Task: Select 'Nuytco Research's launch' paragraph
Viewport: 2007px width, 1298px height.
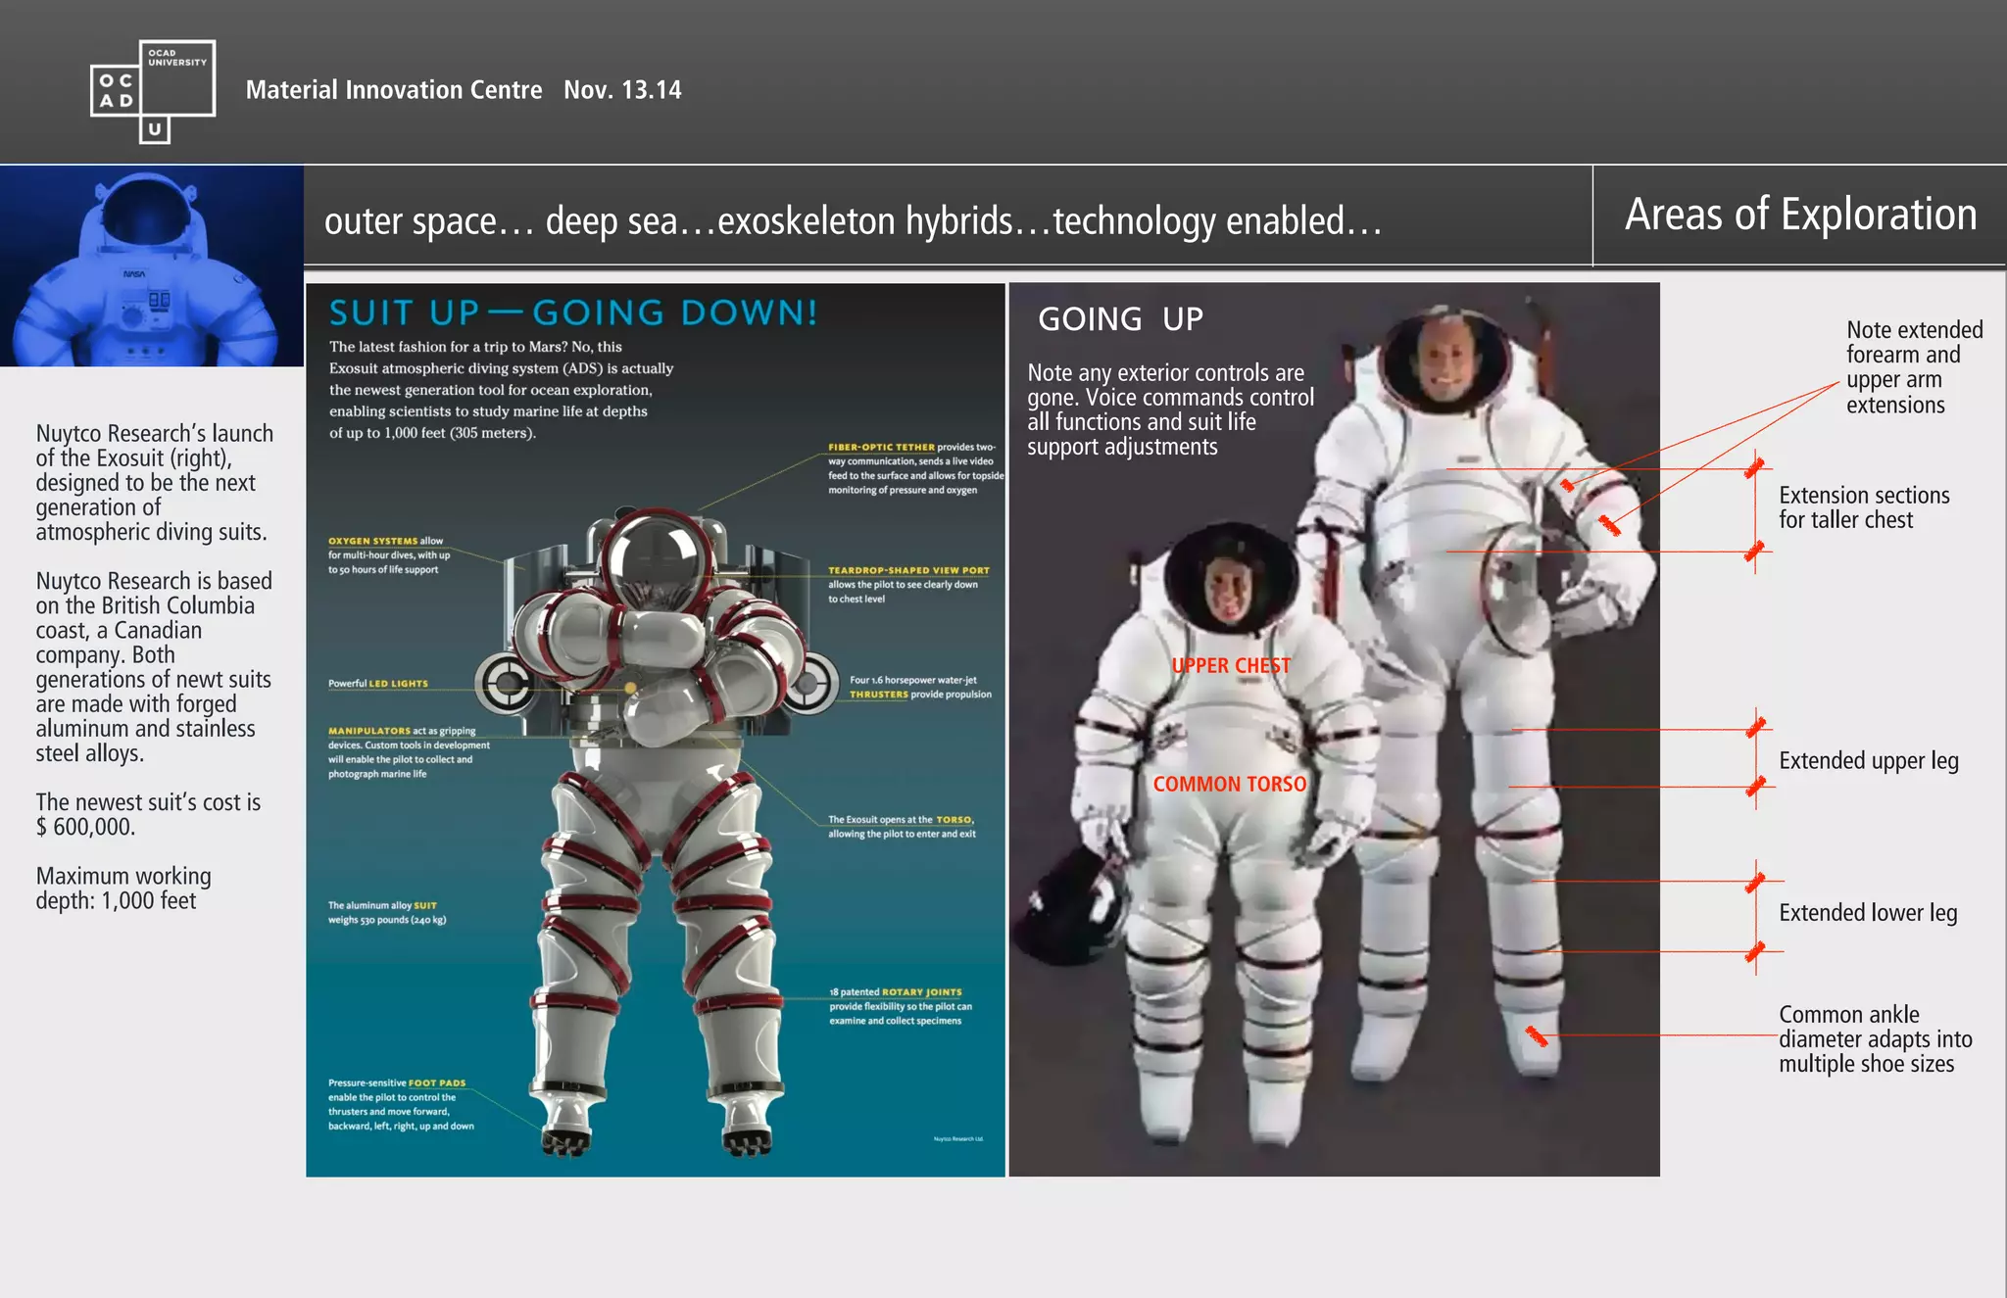Action: (x=155, y=483)
